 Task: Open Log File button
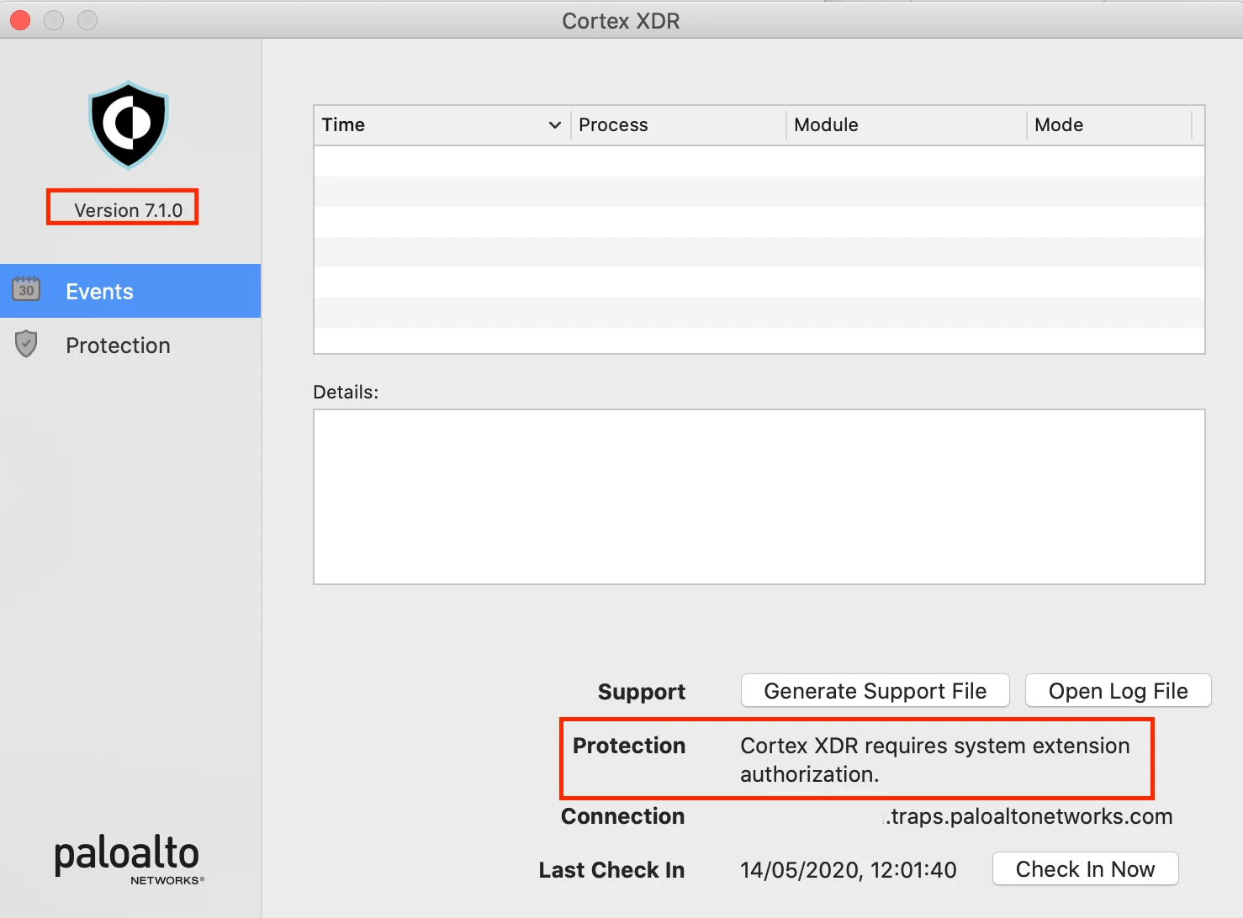coord(1118,691)
